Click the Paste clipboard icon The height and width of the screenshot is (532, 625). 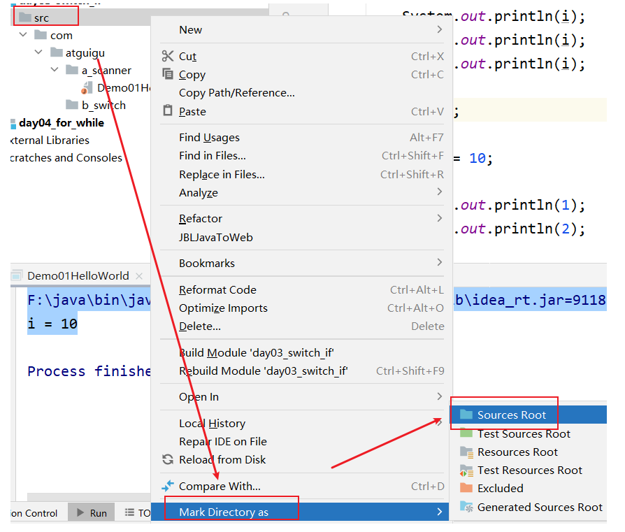(x=168, y=111)
